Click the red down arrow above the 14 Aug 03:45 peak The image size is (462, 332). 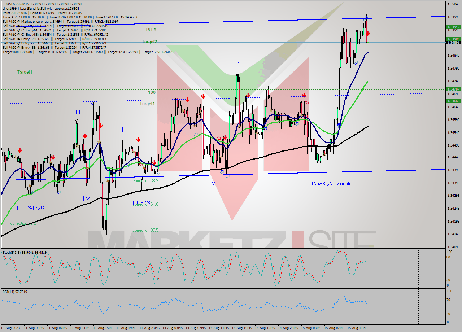click(x=187, y=100)
